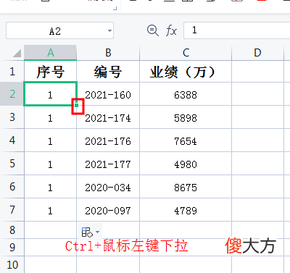Click the 编号 header cell
290x273 pixels.
(108, 72)
